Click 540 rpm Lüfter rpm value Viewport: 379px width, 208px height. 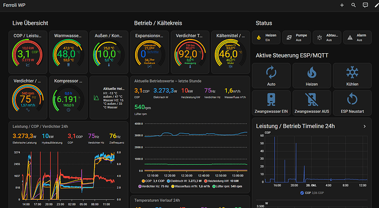143,107
